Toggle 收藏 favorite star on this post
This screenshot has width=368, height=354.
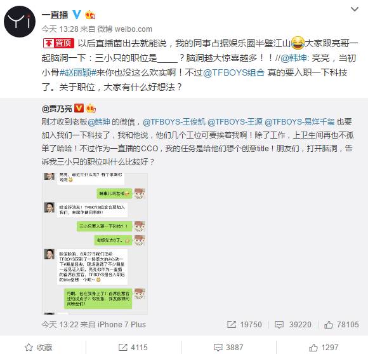click(39, 347)
